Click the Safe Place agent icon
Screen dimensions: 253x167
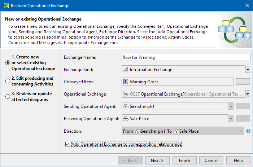tap(126, 119)
